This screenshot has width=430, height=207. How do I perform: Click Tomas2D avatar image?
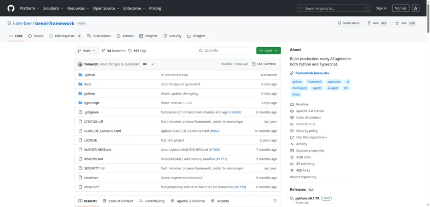click(x=80, y=64)
